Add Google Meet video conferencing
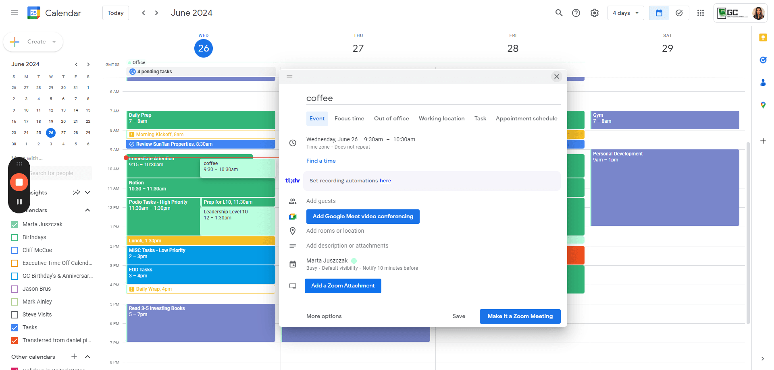This screenshot has height=370, width=774. pos(363,217)
